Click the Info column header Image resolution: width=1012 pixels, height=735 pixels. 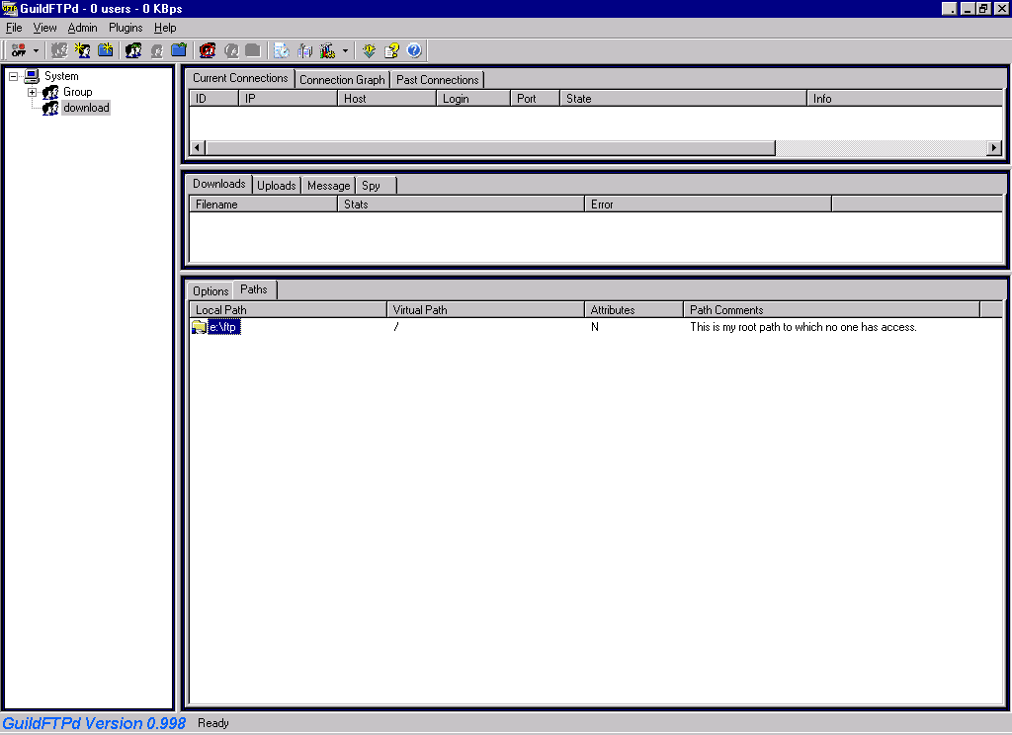pyautogui.click(x=905, y=99)
